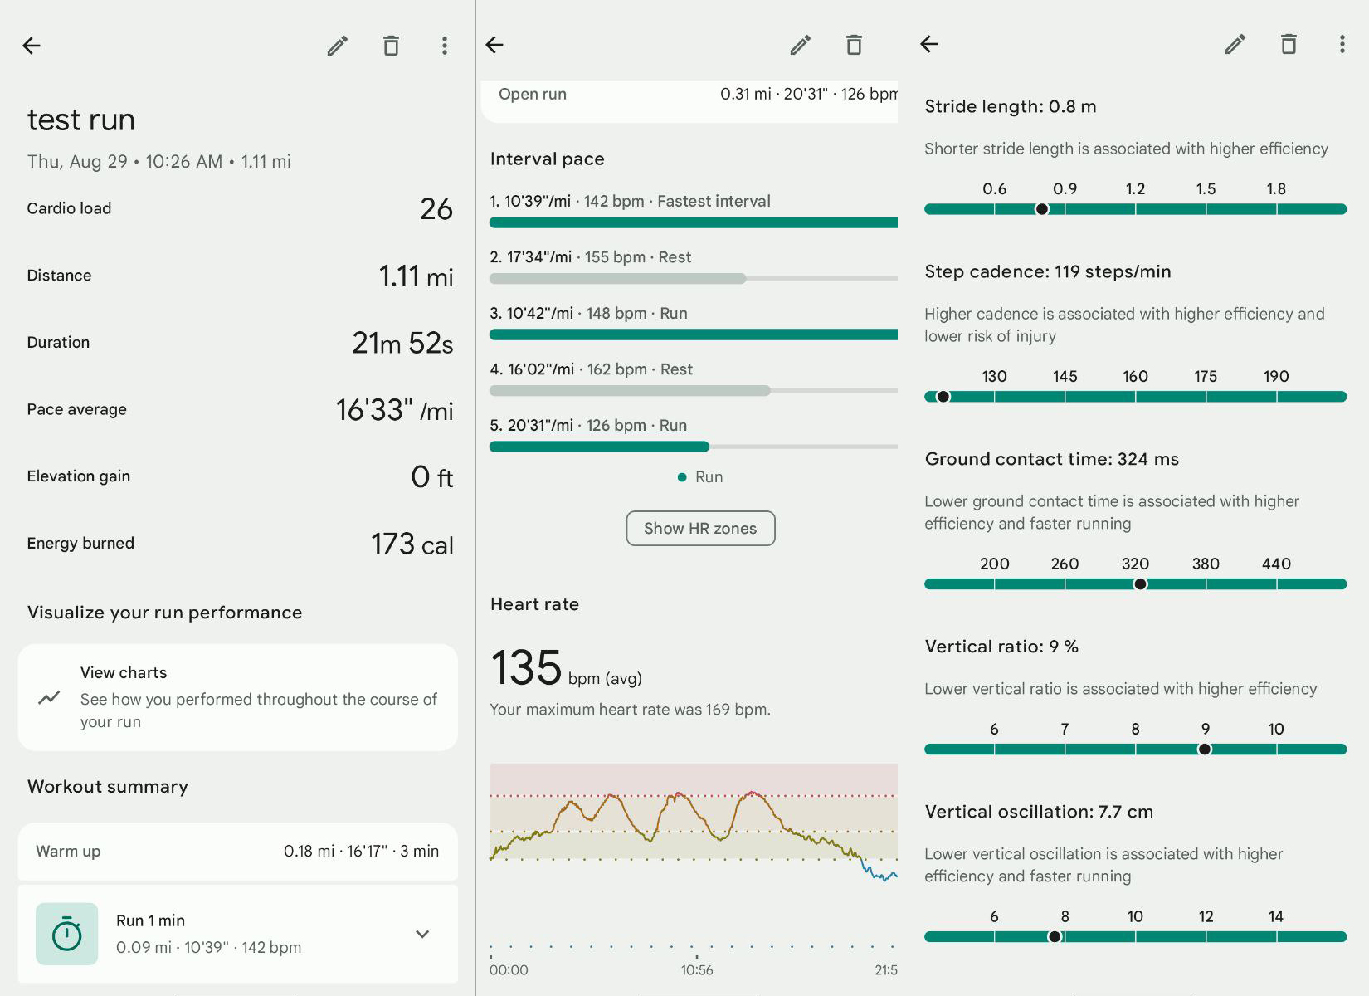The image size is (1369, 996).
Task: Tap the Energy burned 173 cal value
Action: [x=412, y=544]
